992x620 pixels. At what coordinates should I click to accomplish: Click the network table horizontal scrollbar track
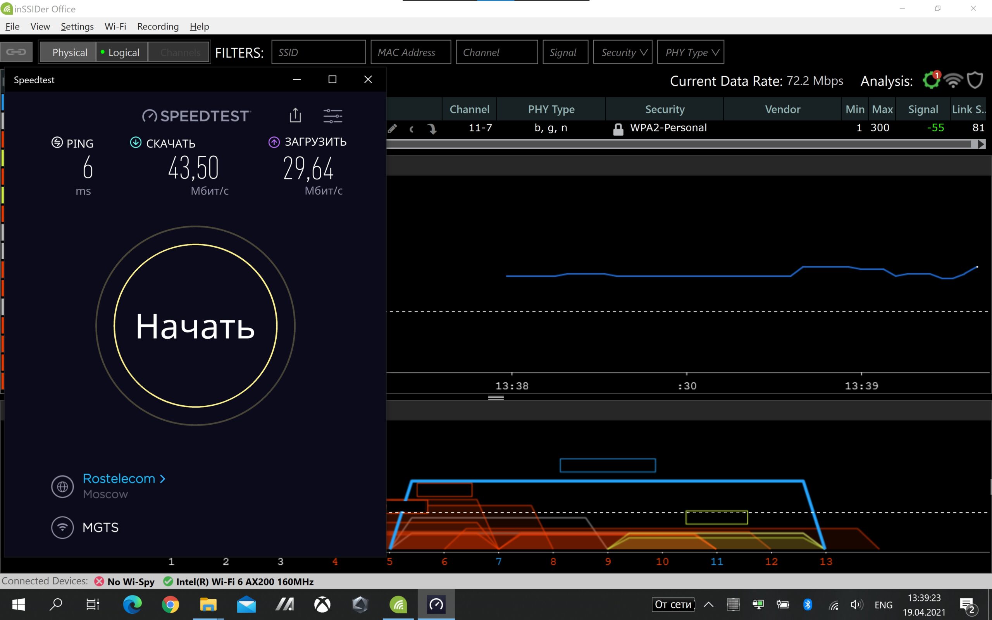679,144
